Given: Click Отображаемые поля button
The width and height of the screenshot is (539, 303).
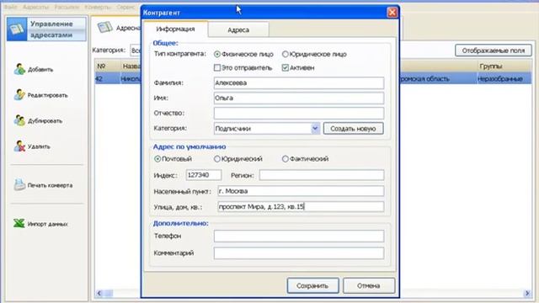Looking at the screenshot, I should pyautogui.click(x=494, y=50).
